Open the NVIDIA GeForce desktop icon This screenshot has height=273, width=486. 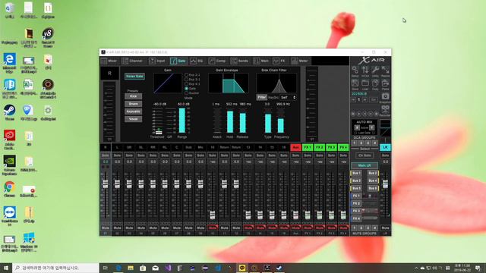tap(9, 165)
